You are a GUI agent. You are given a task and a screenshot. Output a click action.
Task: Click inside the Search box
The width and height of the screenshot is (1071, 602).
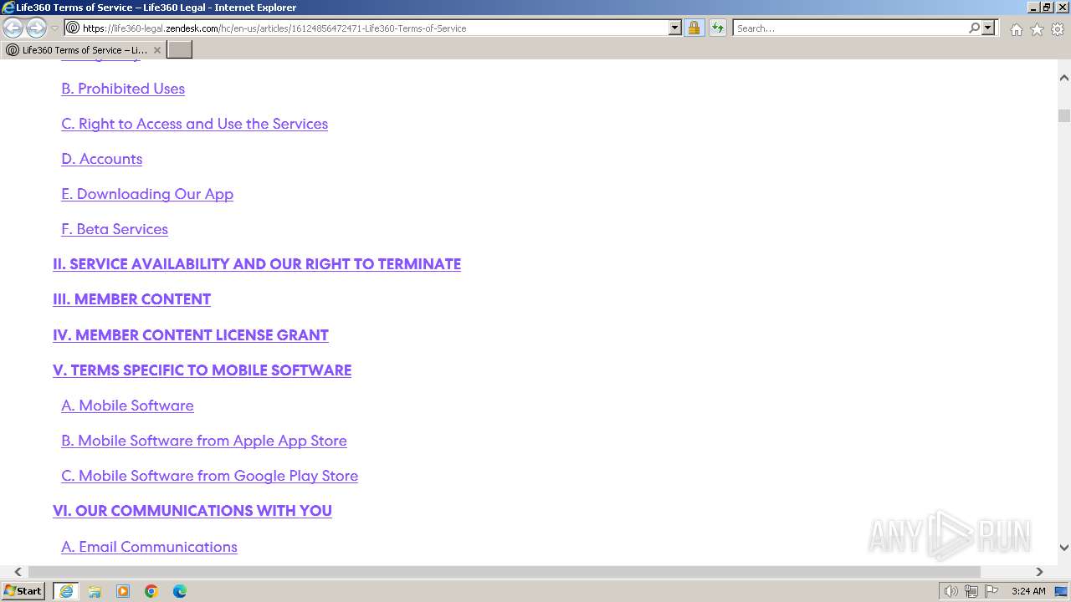tap(850, 28)
